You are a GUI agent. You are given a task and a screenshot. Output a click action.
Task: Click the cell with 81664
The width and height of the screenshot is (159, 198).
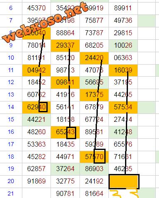[94, 193]
